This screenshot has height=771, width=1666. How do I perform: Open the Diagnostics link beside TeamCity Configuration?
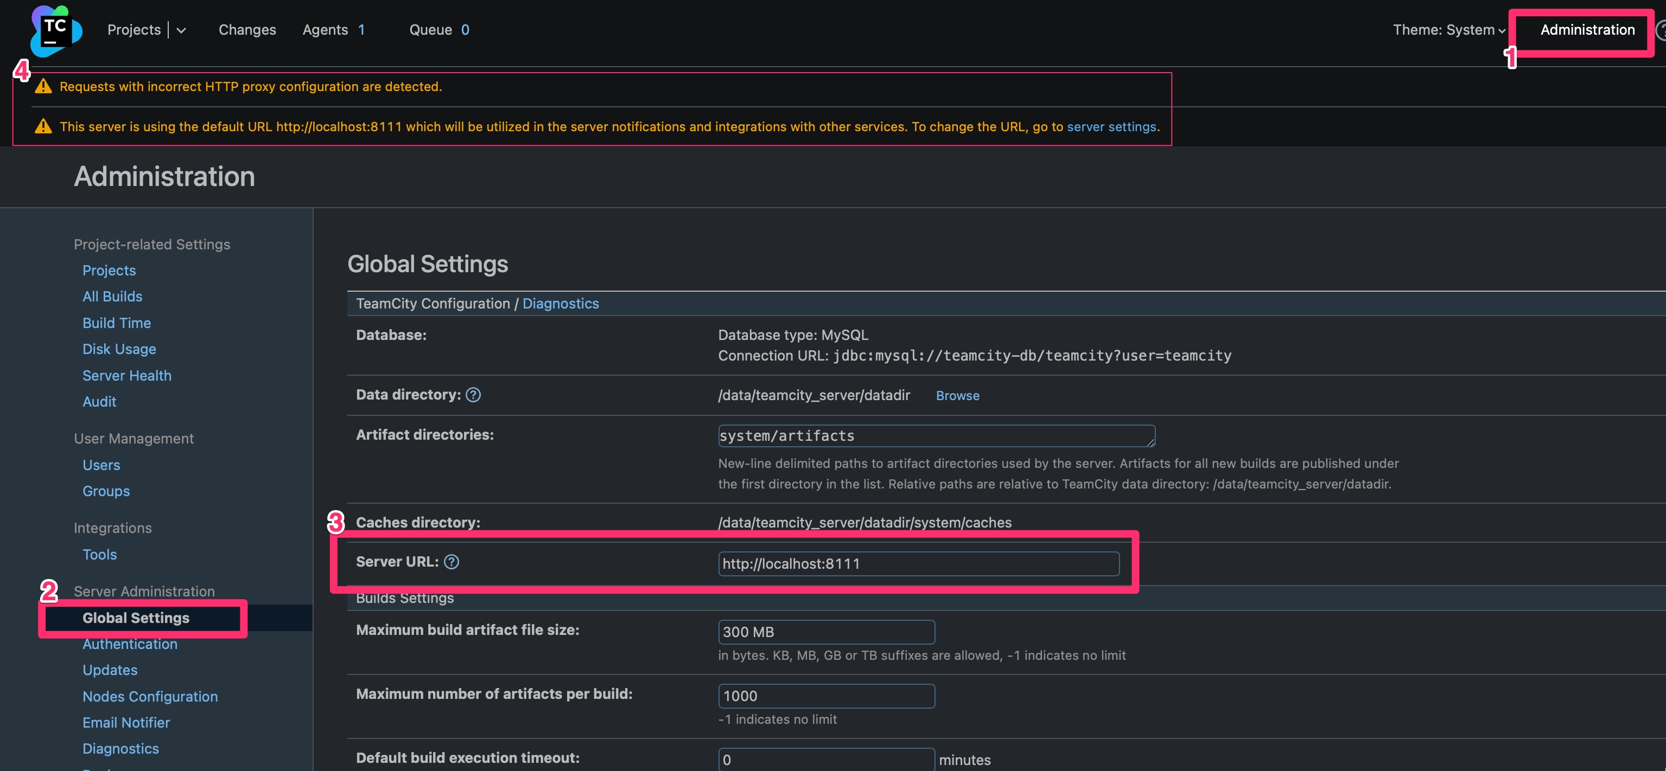tap(560, 304)
